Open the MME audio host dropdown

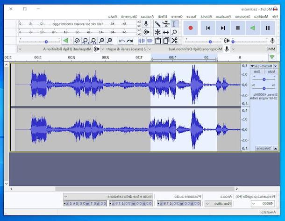(254, 49)
